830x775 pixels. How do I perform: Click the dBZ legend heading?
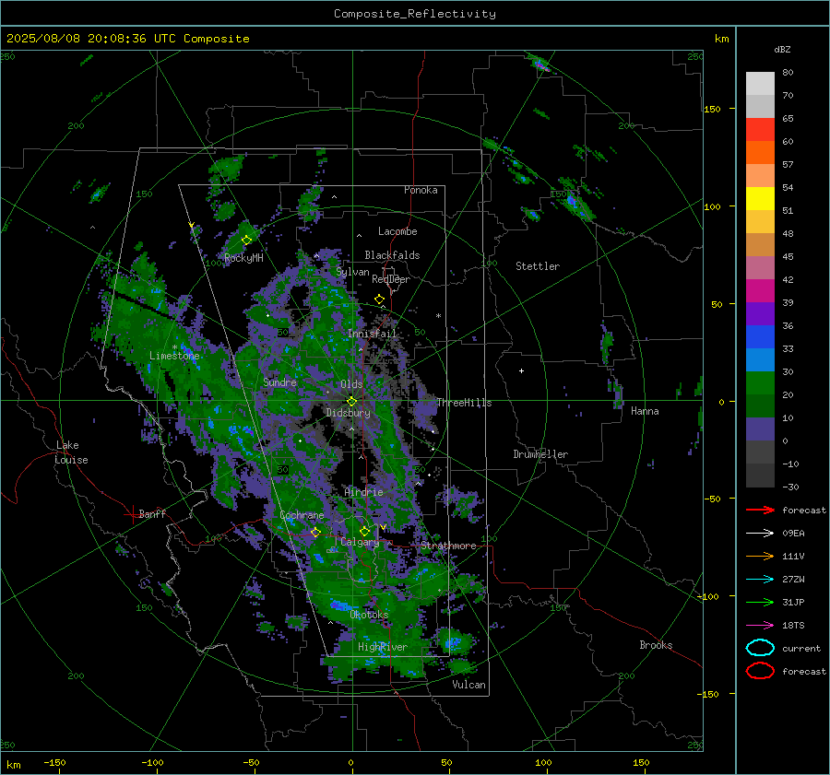[782, 49]
